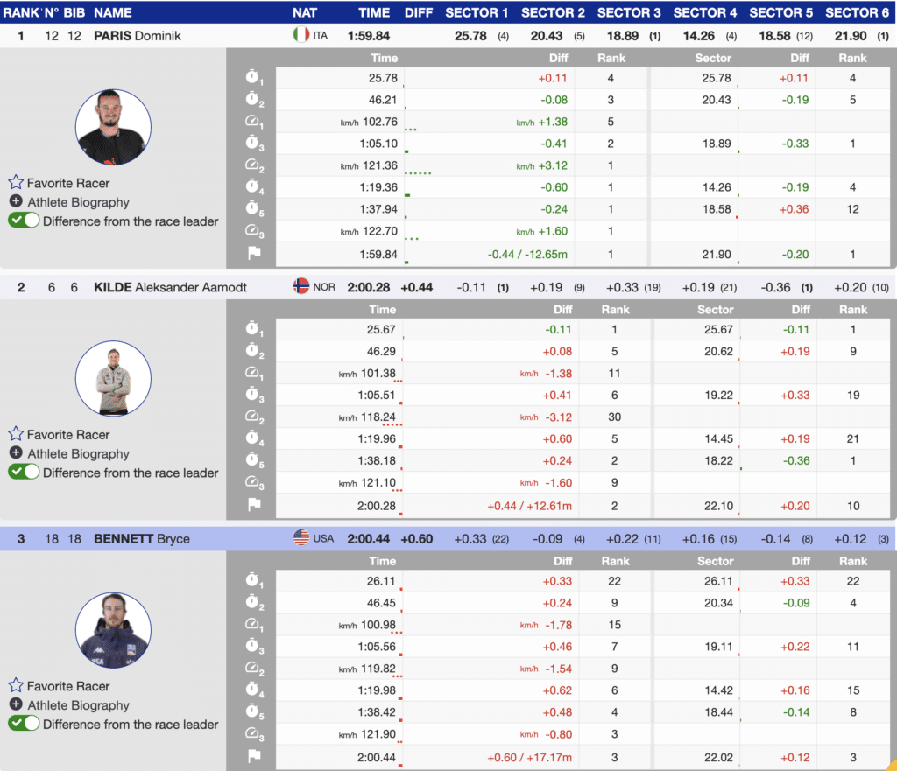The height and width of the screenshot is (771, 897).
Task: Click the finish flag icon in Paris's table
Action: click(253, 254)
